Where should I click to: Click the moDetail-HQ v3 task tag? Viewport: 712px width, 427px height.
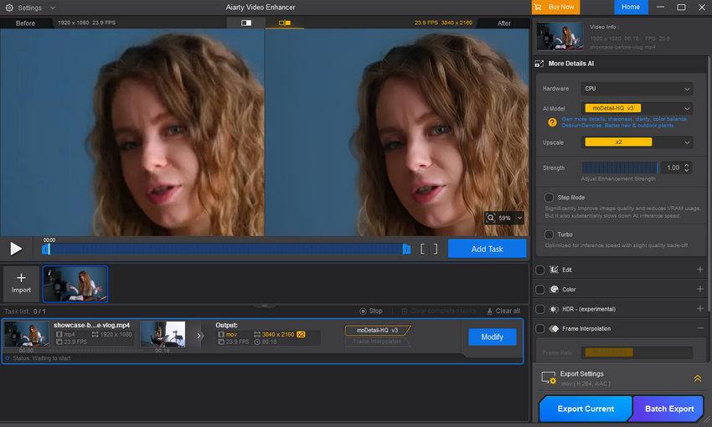pyautogui.click(x=377, y=331)
